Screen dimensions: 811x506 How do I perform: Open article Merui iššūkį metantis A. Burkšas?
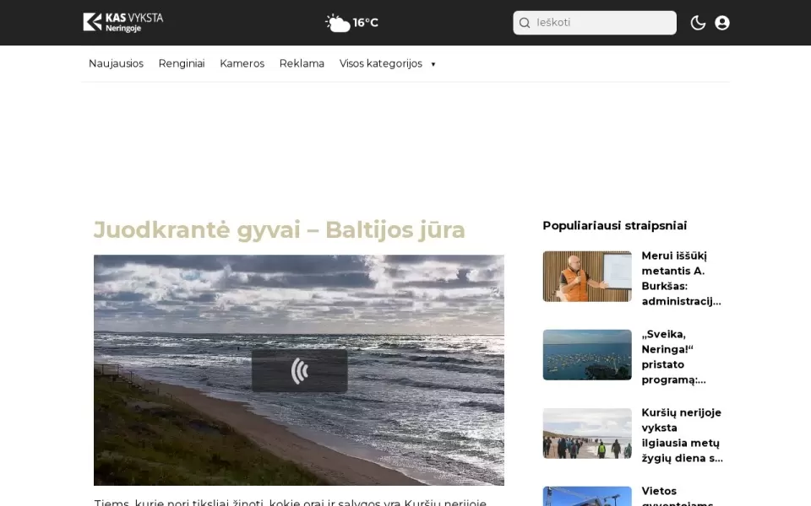(682, 278)
